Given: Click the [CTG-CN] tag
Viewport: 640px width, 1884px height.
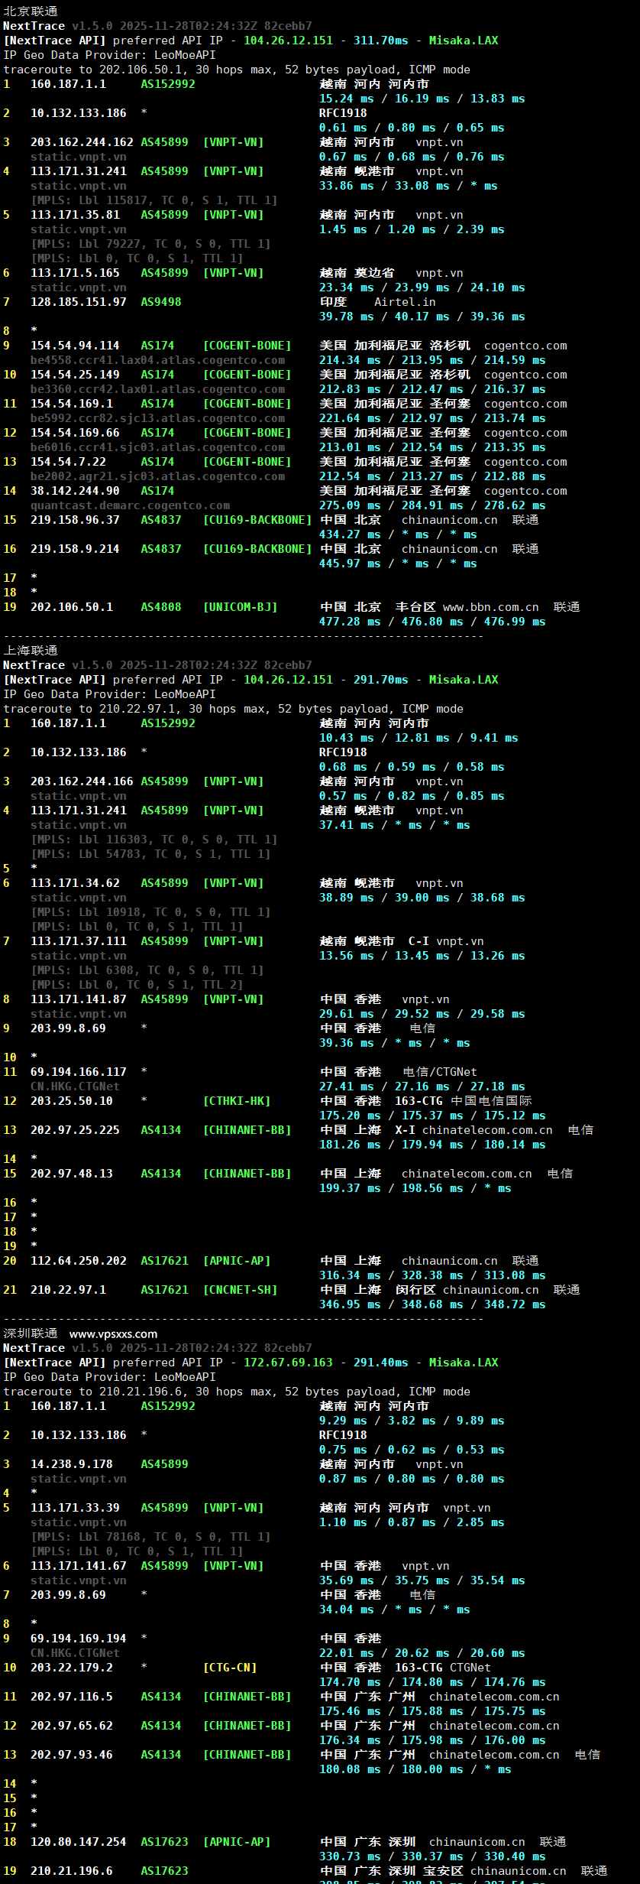Looking at the screenshot, I should (x=229, y=1668).
